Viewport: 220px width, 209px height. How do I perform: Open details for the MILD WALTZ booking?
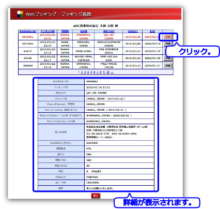coord(168,66)
